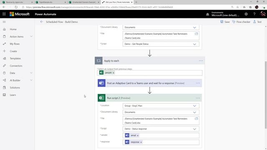The height and width of the screenshot is (150, 267).
Task: Click the response input field
Action: point(161,142)
